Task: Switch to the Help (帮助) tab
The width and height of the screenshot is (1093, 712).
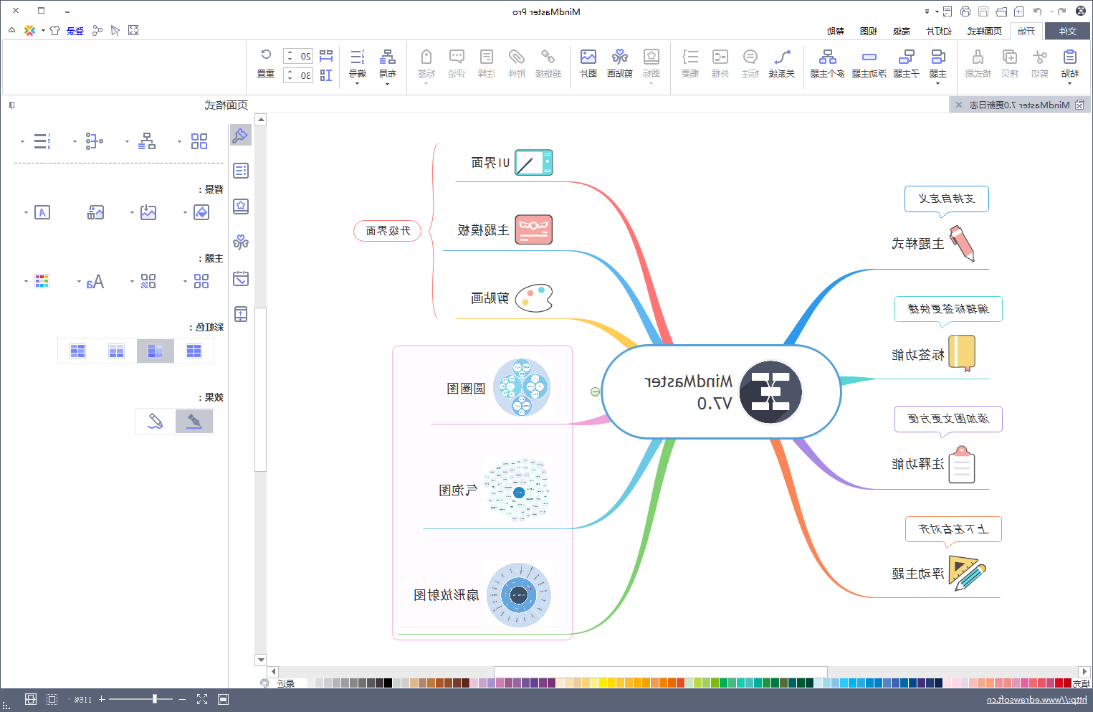Action: (x=836, y=31)
